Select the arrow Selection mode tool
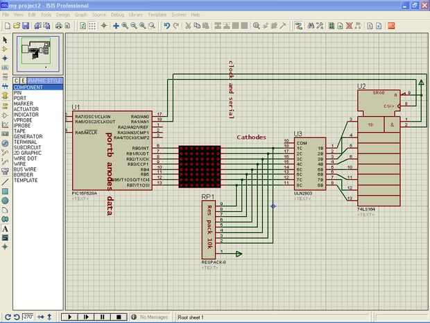Screen dimensions: 430x323 6,40
